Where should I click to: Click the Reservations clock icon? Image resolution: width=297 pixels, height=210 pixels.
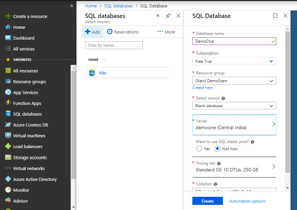110,32
